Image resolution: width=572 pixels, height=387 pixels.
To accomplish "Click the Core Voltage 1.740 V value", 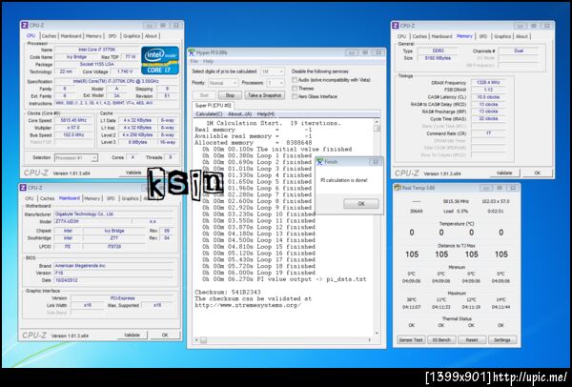I will tap(125, 71).
